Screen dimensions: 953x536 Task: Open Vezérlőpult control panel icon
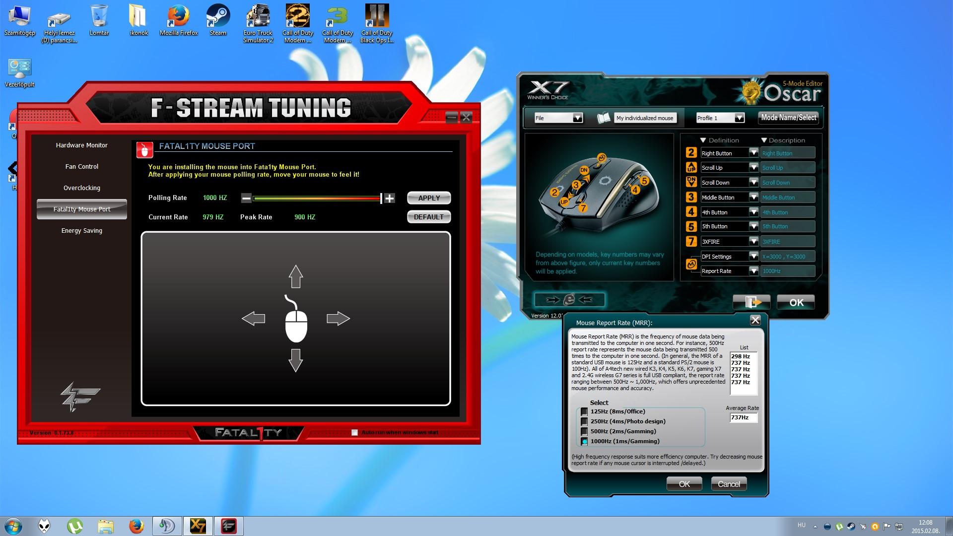coord(20,73)
